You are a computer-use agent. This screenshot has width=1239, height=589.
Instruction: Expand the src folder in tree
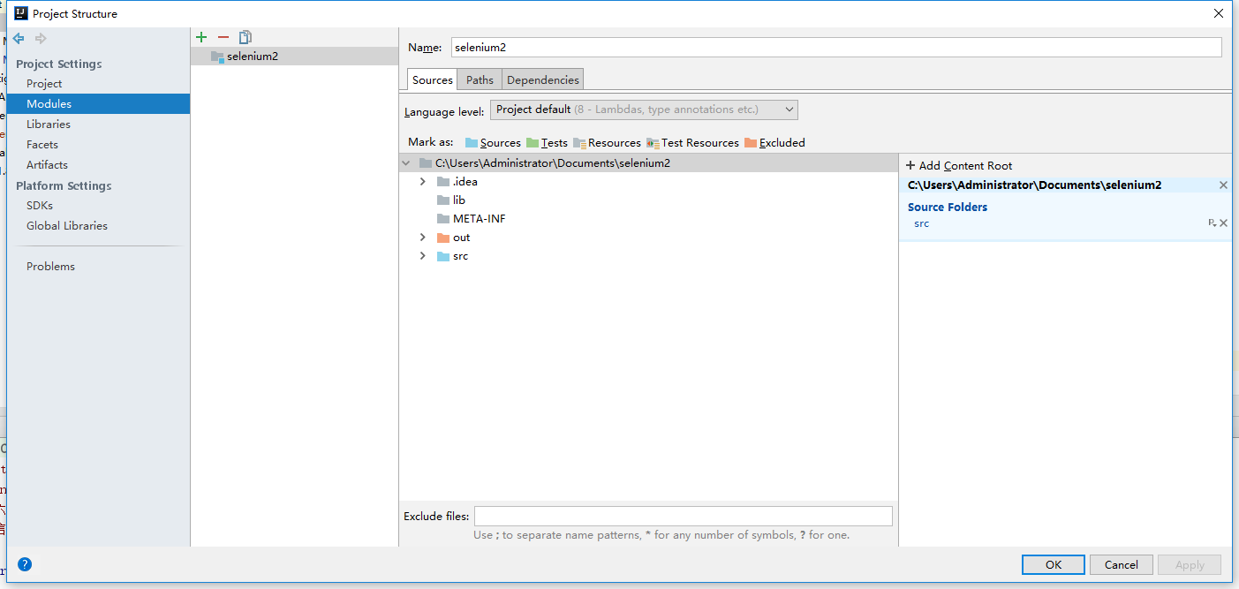[x=423, y=256]
